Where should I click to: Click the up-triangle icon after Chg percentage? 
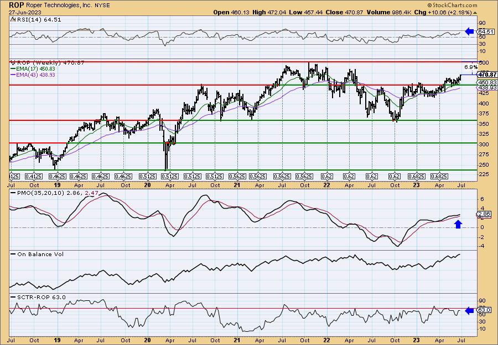(475, 13)
